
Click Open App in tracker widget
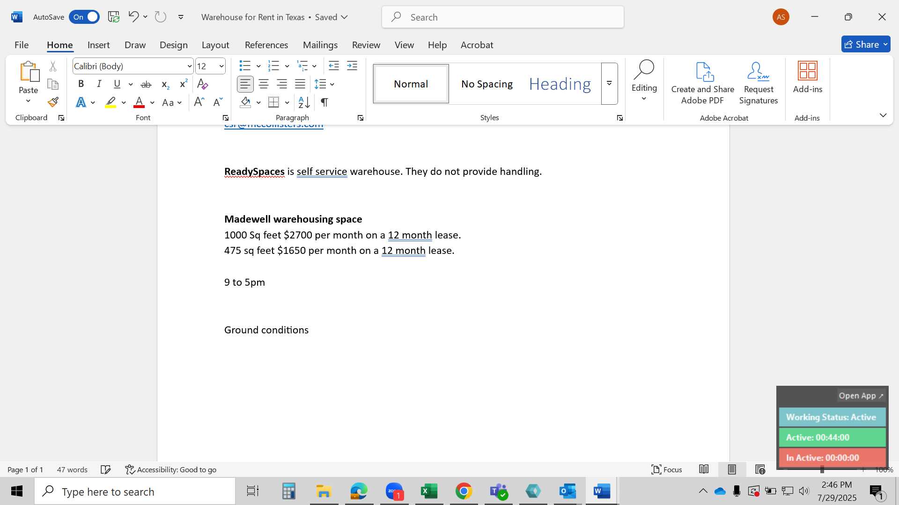point(861,396)
